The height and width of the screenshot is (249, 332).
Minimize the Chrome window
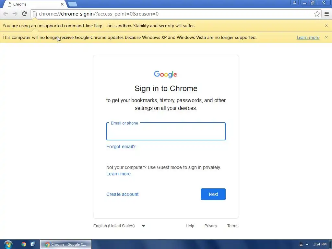click(x=304, y=3)
